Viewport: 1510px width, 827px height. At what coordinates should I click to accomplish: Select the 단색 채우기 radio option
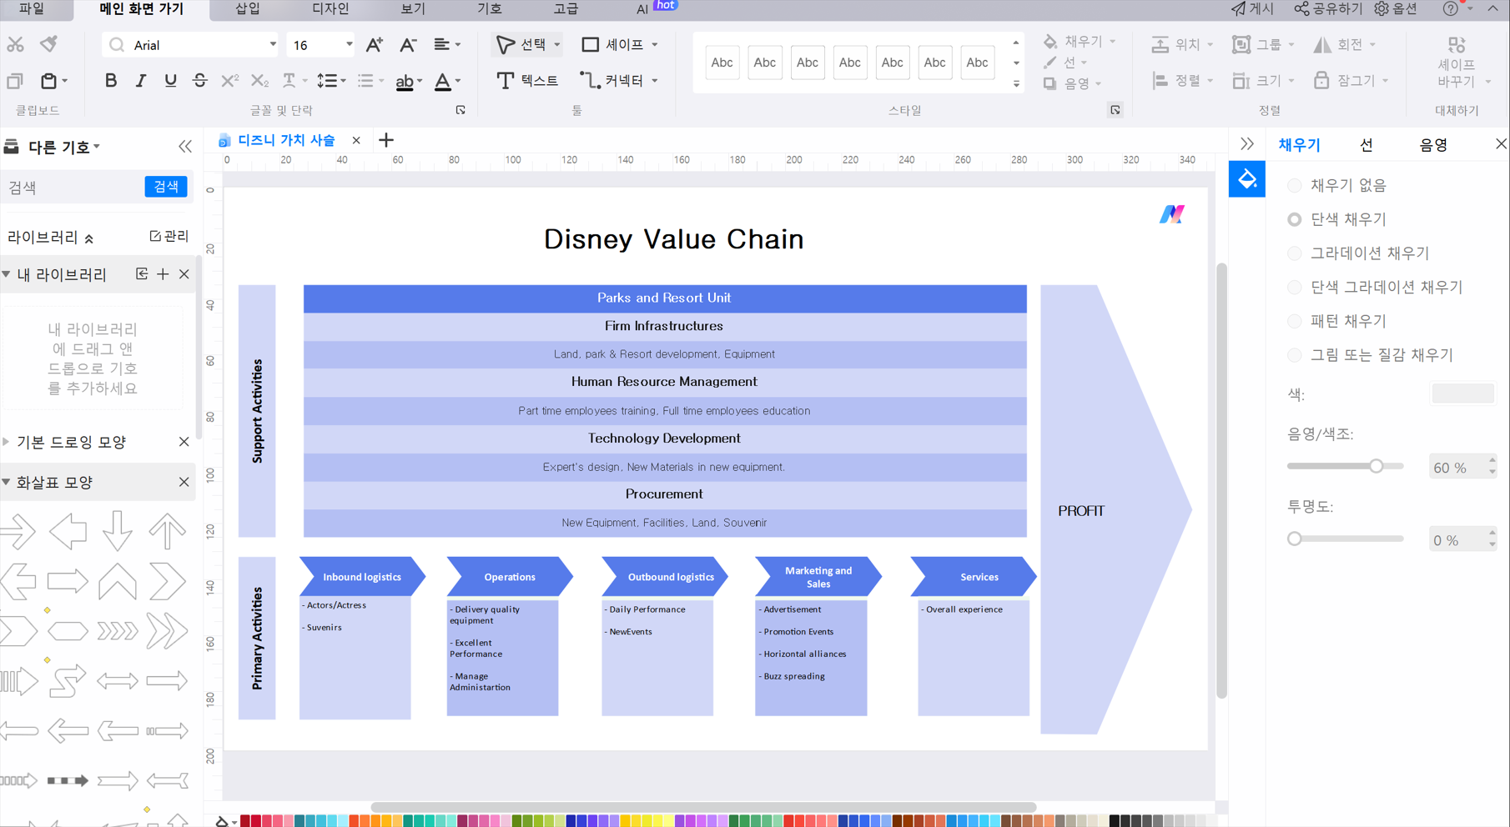(x=1295, y=219)
